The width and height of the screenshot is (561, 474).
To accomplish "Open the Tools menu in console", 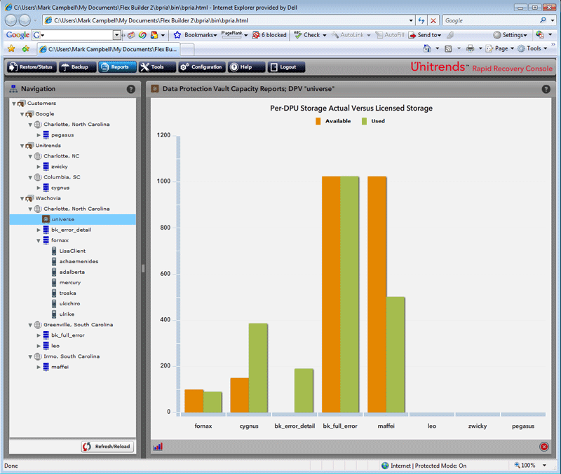I will [157, 67].
